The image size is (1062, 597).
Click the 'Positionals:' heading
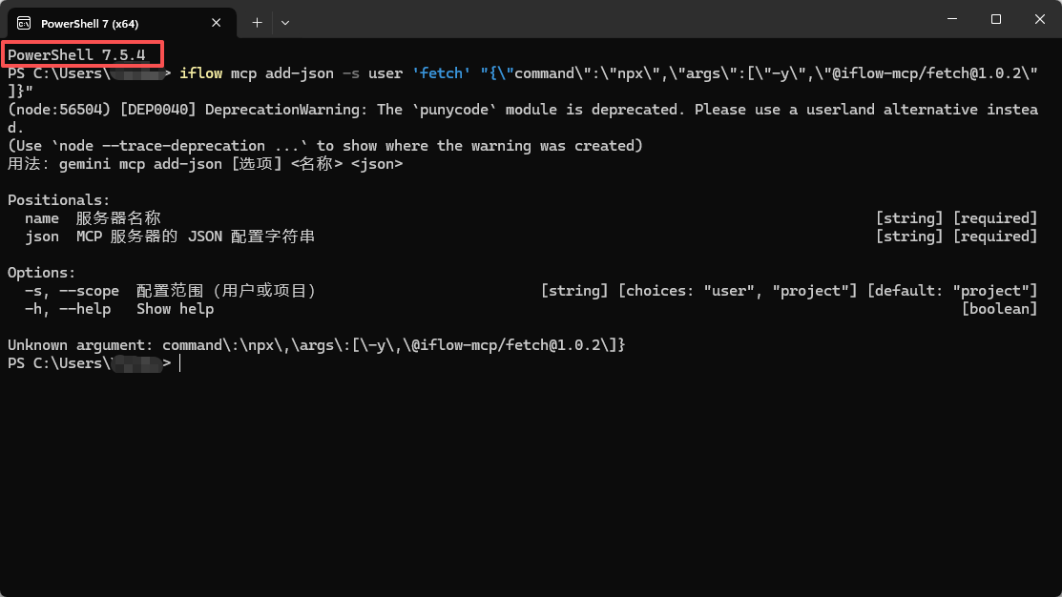click(58, 200)
